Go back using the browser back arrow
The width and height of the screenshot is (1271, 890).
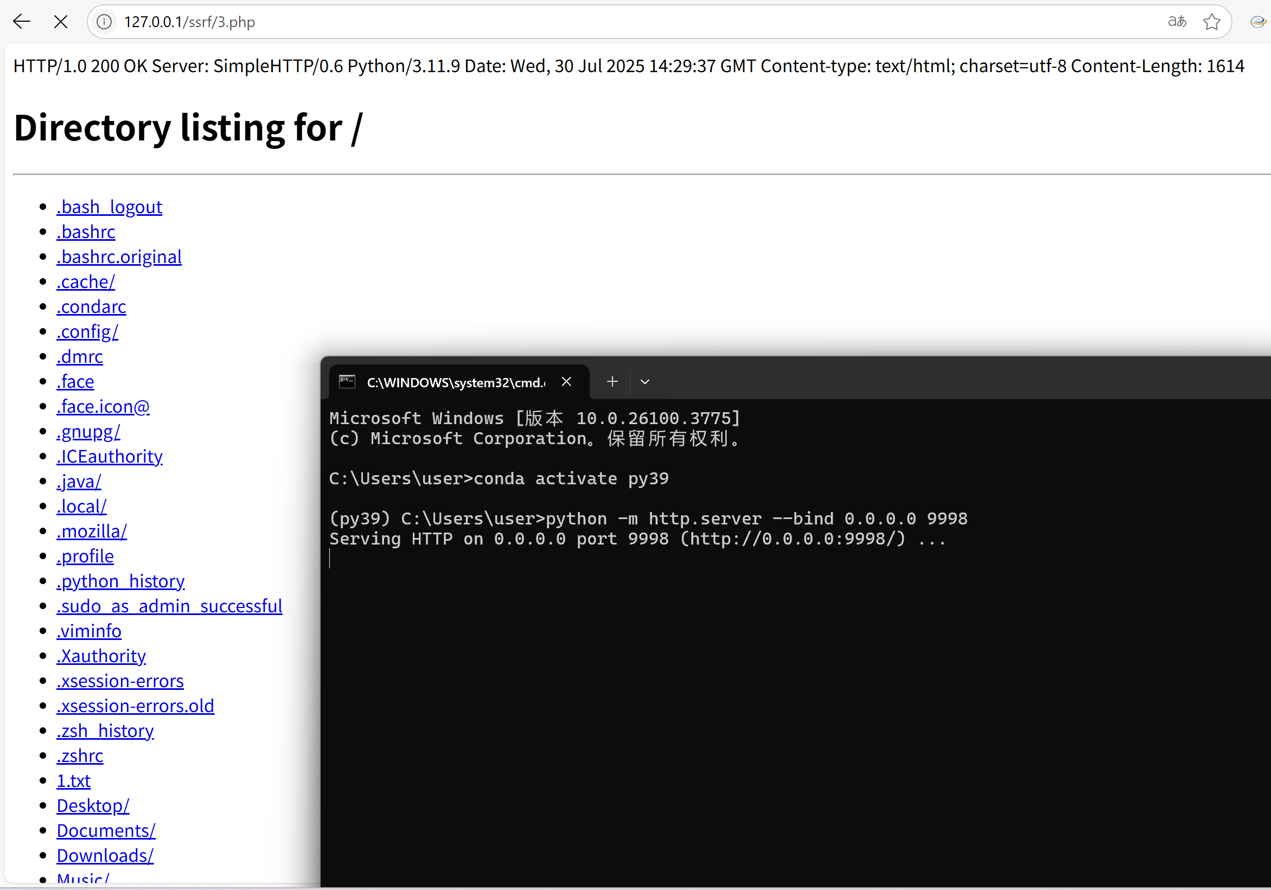(22, 22)
